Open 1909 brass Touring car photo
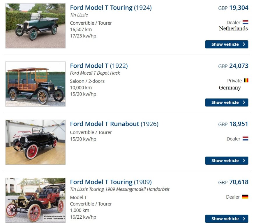Image resolution: width=263 pixels, height=223 pixels. click(36, 200)
